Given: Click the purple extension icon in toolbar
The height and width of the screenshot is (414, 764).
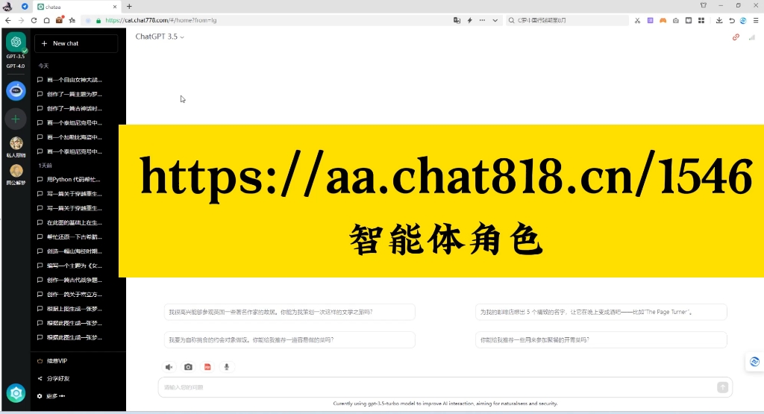Looking at the screenshot, I should pyautogui.click(x=650, y=20).
